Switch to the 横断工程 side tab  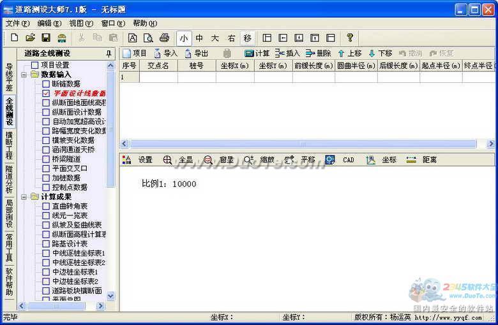[9, 146]
